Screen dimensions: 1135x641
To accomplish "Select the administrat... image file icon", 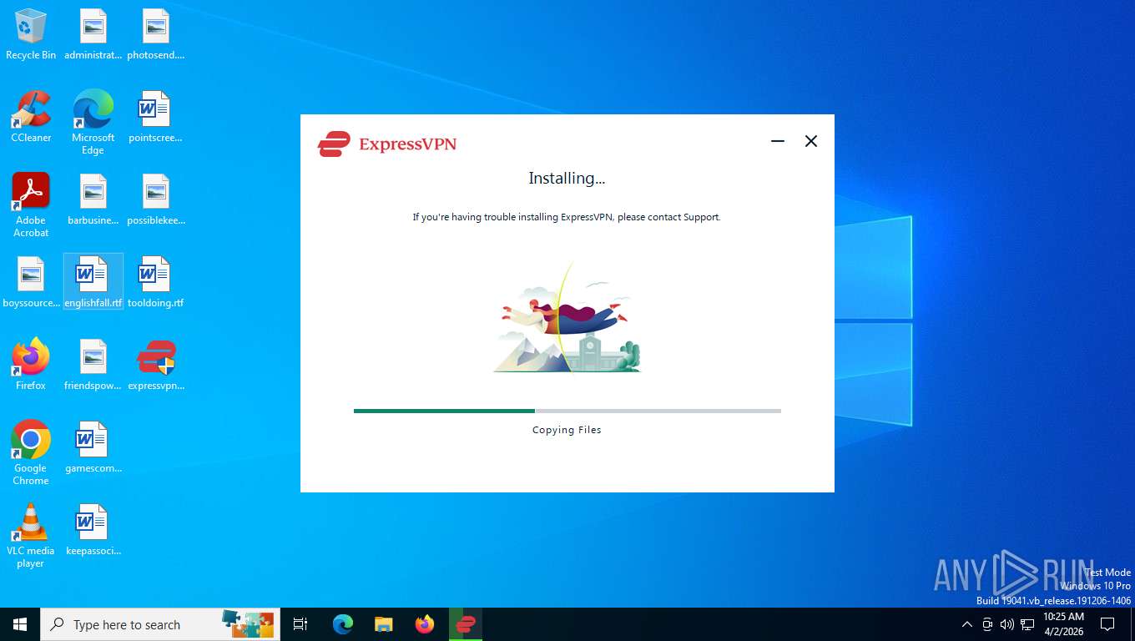I will (x=93, y=34).
